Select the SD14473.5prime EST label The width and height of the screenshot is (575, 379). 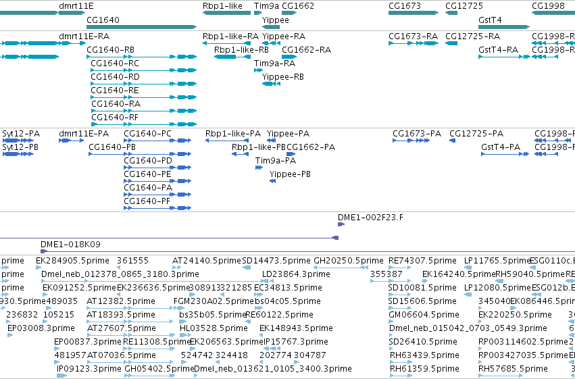[276, 261]
